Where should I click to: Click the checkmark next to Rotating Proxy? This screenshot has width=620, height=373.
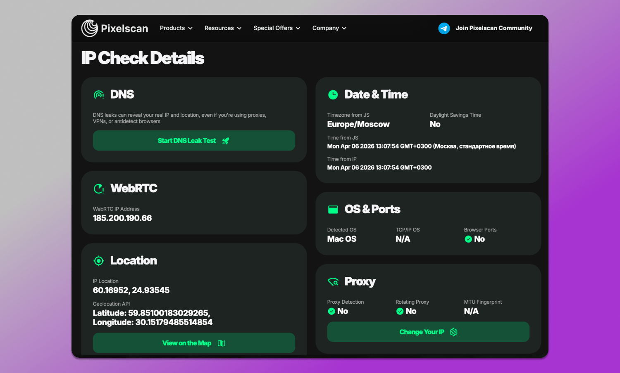(400, 311)
